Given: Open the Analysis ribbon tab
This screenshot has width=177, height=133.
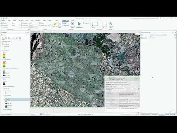Looking at the screenshot, I should [x=21, y=21].
